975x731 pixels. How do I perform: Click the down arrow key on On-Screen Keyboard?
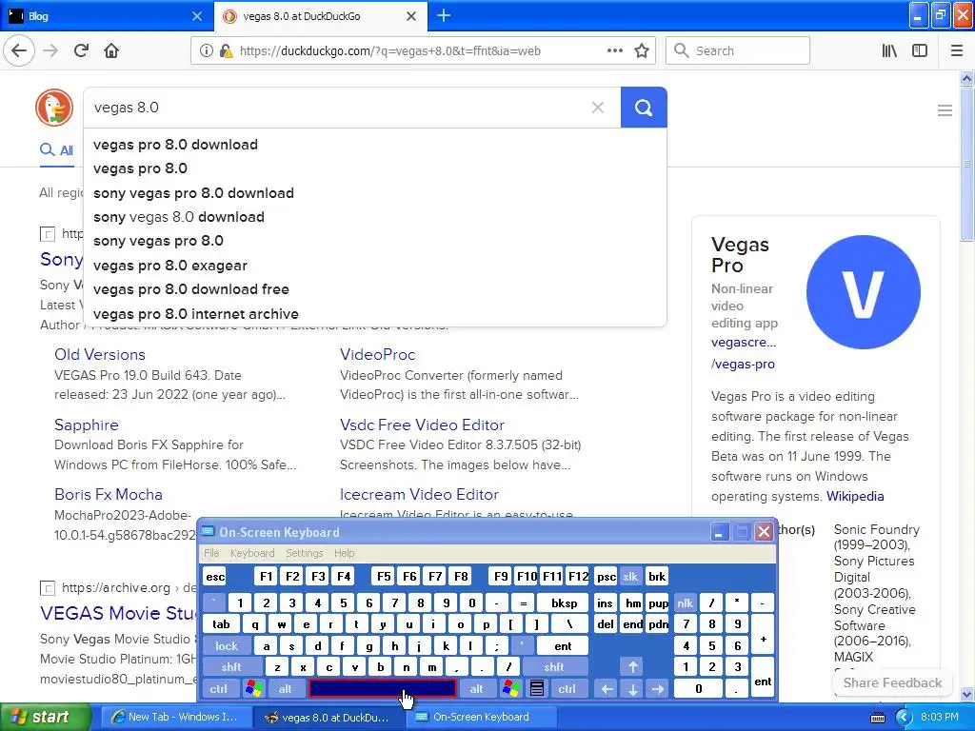click(x=632, y=688)
